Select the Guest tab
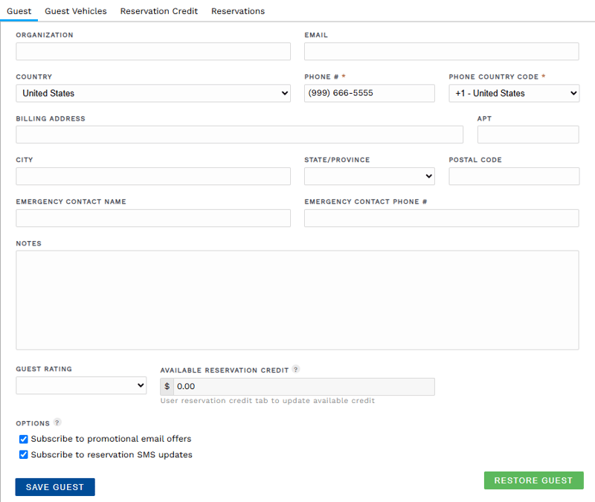Screen dimensions: 595x502 coord(19,11)
